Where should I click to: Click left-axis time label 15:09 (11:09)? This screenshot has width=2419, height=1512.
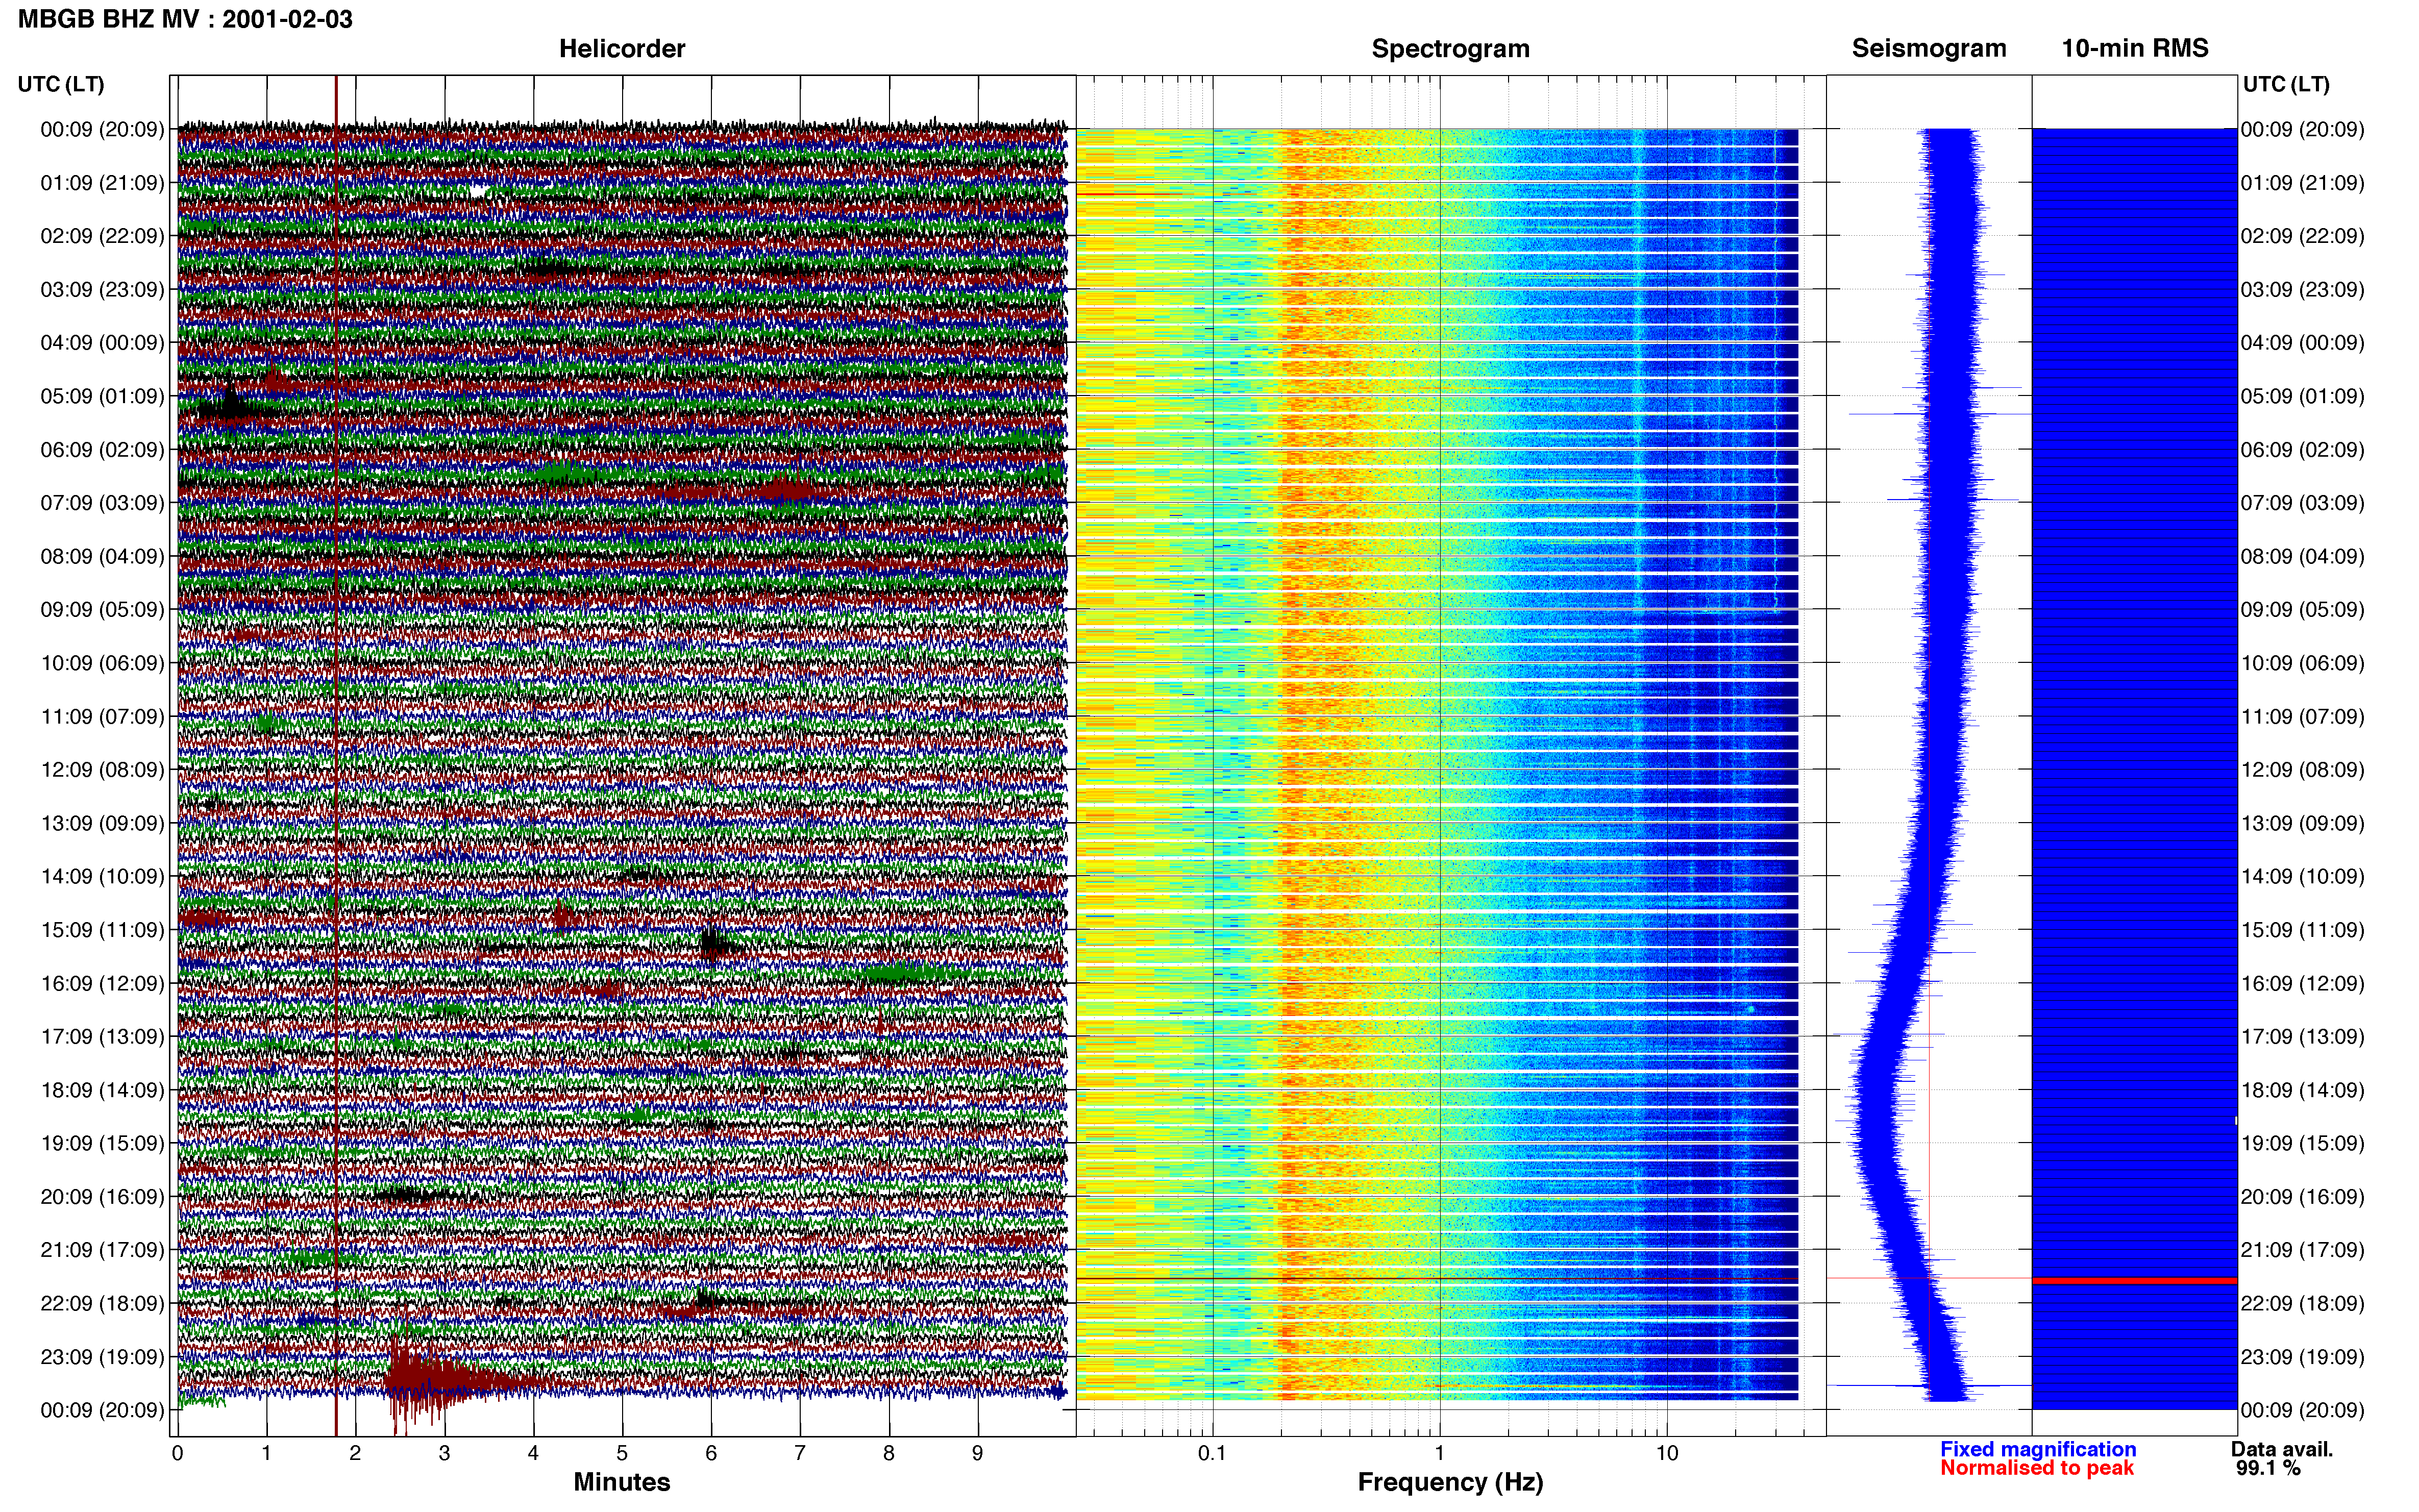tap(102, 930)
